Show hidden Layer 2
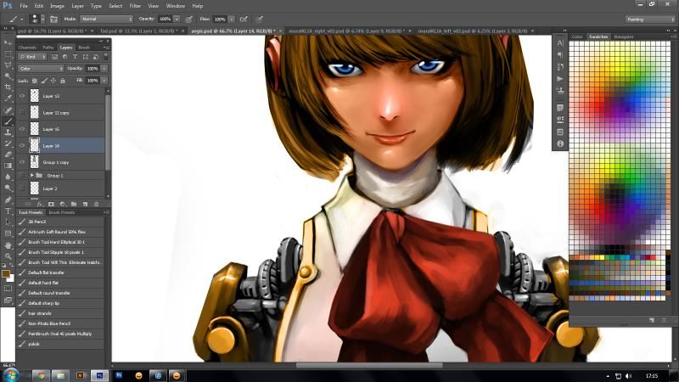679x382 pixels. [x=22, y=188]
